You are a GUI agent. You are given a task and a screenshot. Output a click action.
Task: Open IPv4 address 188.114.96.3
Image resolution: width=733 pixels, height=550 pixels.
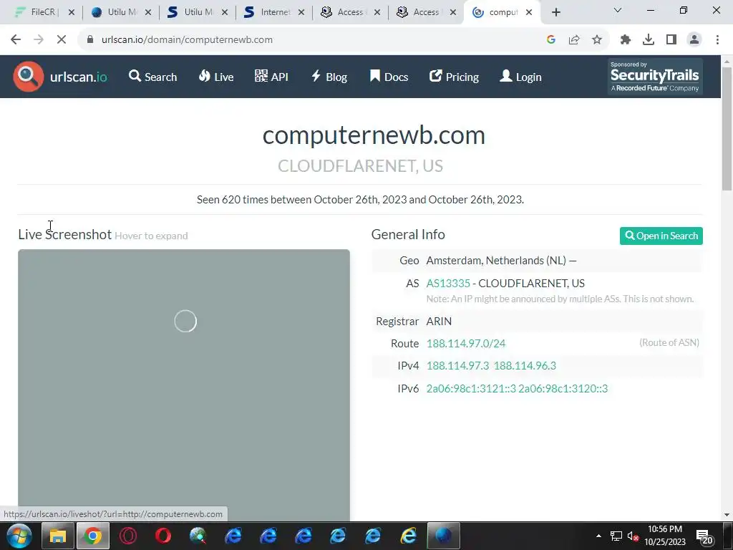coord(525,366)
